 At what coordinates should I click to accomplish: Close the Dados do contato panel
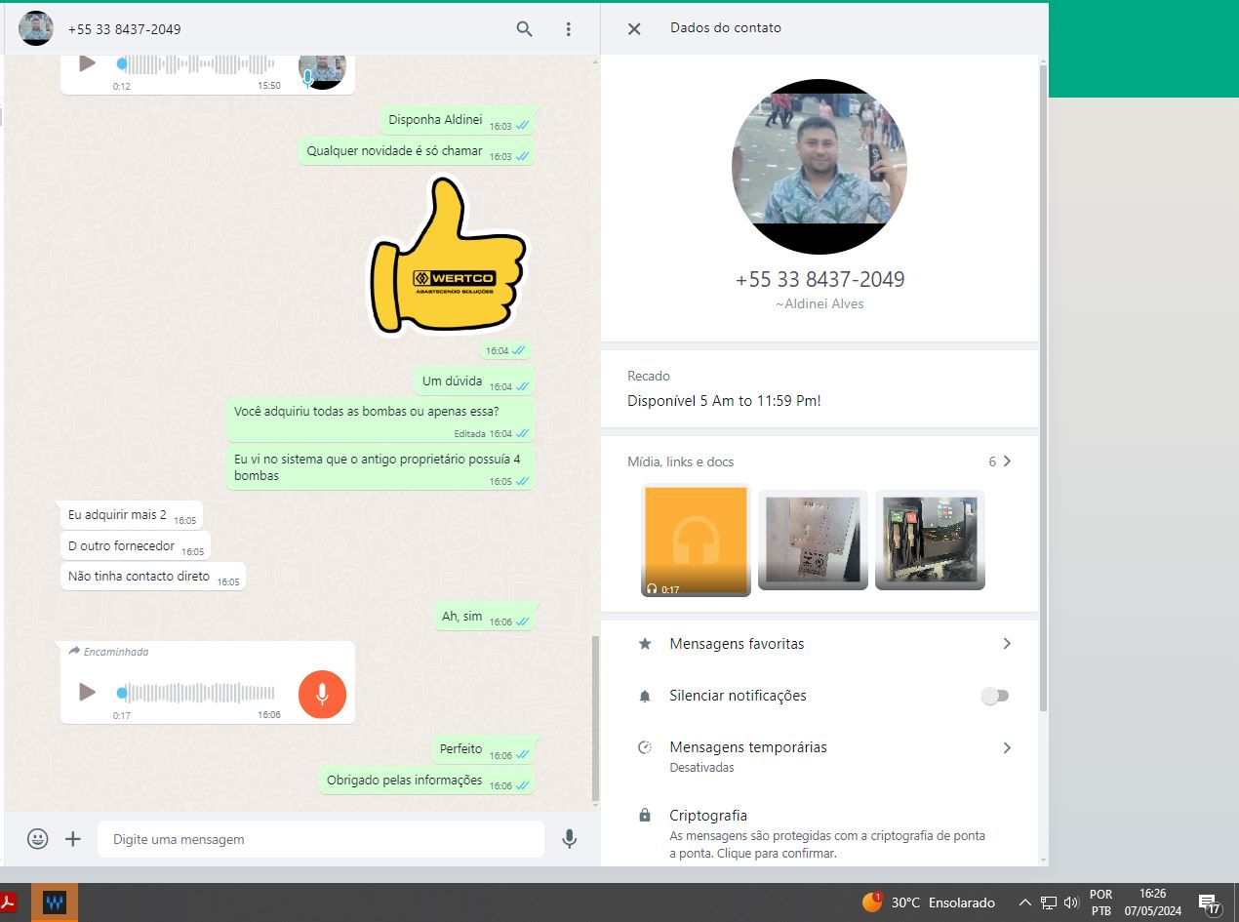tap(634, 29)
